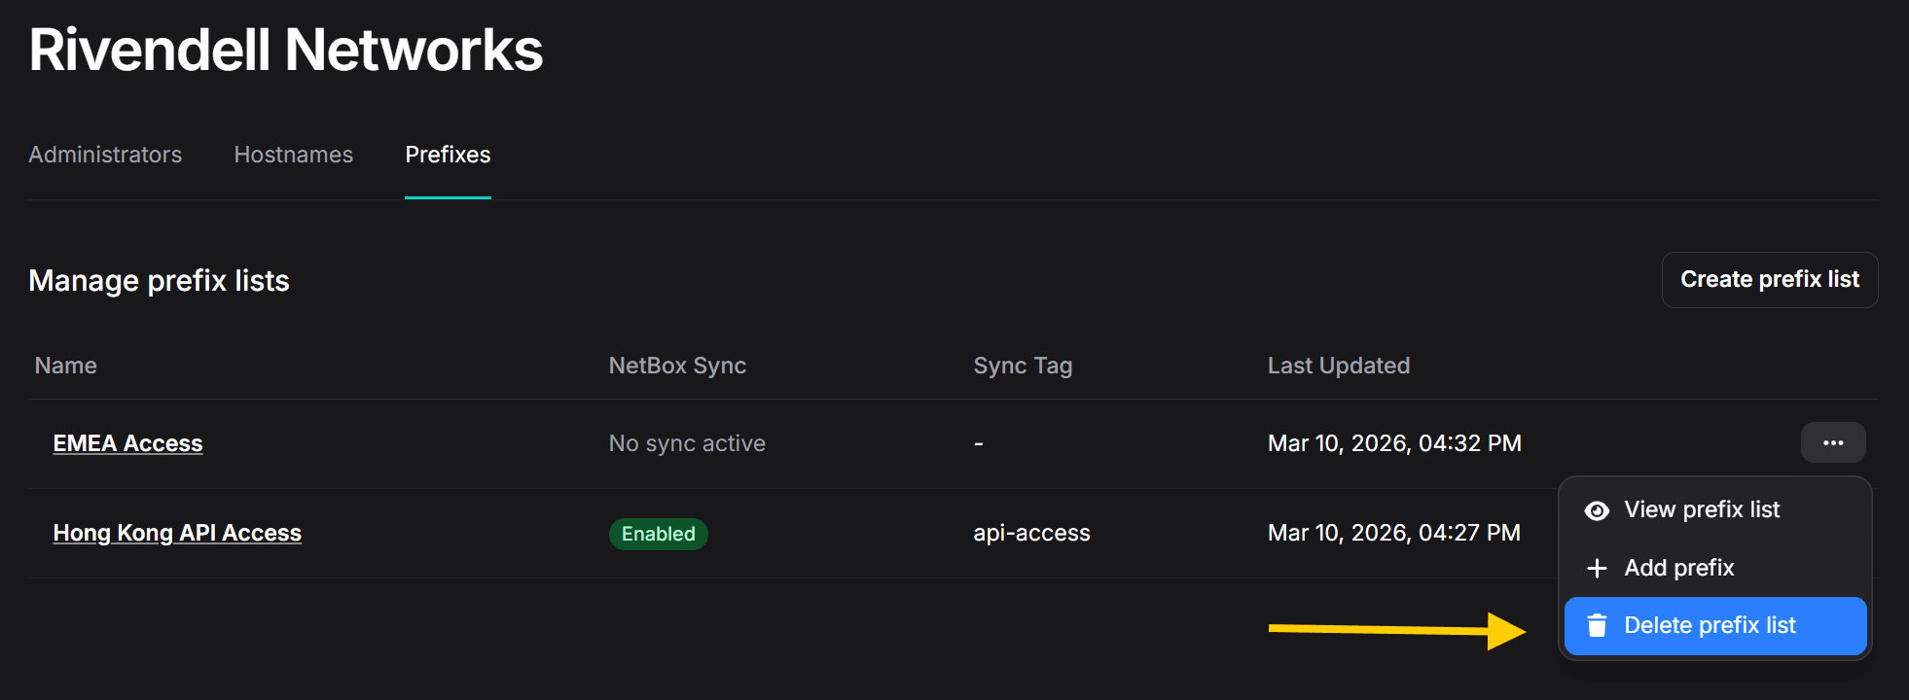Open the EMEA Access prefix list link
The width and height of the screenshot is (1909, 700).
(127, 443)
